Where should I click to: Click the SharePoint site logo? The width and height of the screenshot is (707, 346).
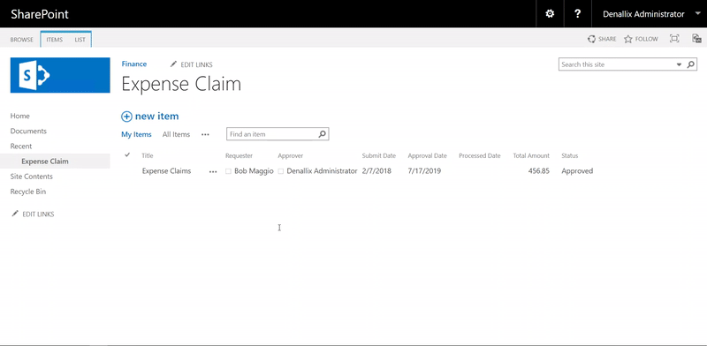point(60,75)
